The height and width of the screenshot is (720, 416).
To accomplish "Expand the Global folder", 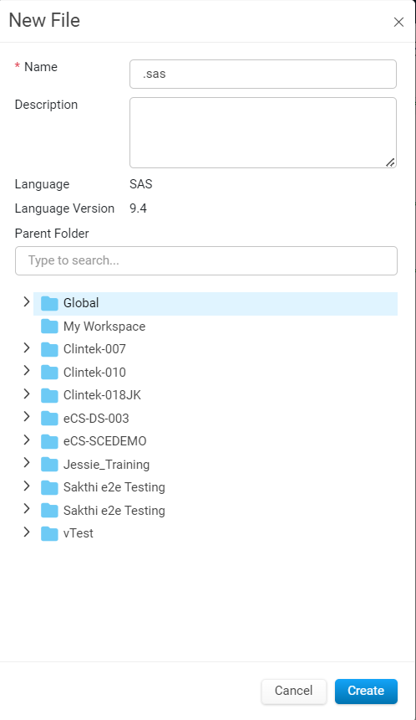I will [27, 301].
